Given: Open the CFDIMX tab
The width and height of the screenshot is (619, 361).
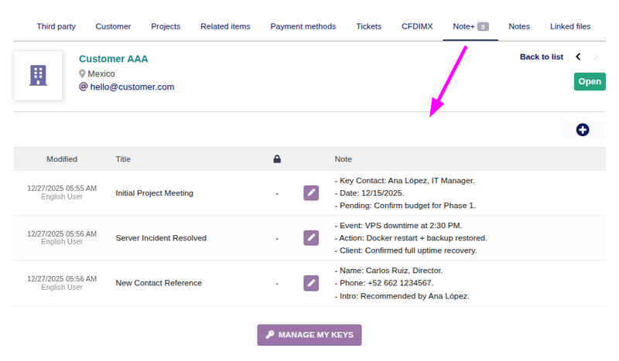Looking at the screenshot, I should pos(417,26).
